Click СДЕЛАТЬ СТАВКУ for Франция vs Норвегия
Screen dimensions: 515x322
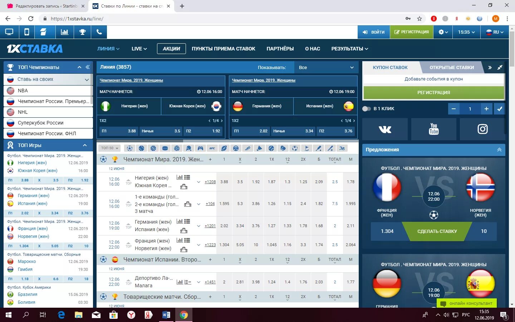pos(437,231)
